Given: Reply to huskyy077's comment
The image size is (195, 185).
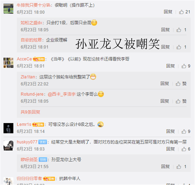Looking at the screenshot, I should pos(171,149).
